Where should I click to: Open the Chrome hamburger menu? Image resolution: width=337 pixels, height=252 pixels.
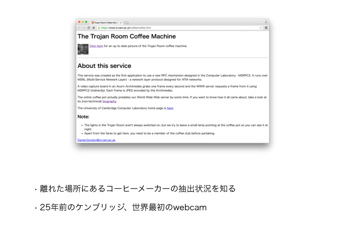pos(266,28)
